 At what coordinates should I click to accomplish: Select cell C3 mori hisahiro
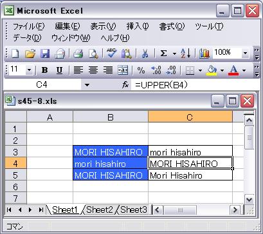coord(190,151)
